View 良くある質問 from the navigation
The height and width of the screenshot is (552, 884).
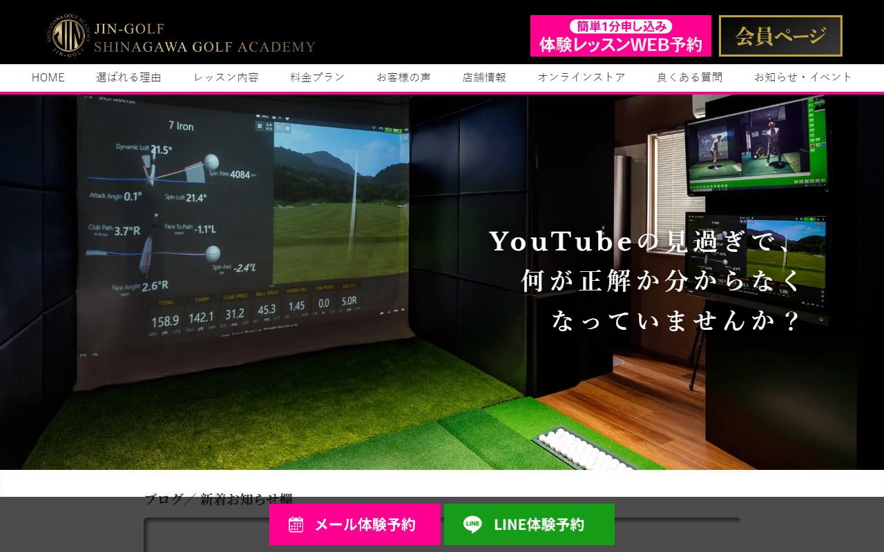pyautogui.click(x=690, y=77)
